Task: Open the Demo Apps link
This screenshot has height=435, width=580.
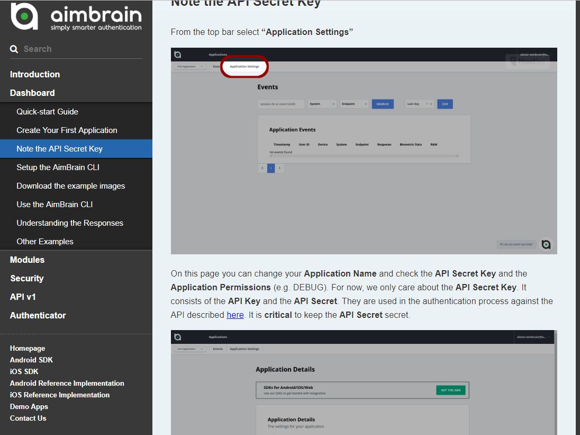Action: 29,406
